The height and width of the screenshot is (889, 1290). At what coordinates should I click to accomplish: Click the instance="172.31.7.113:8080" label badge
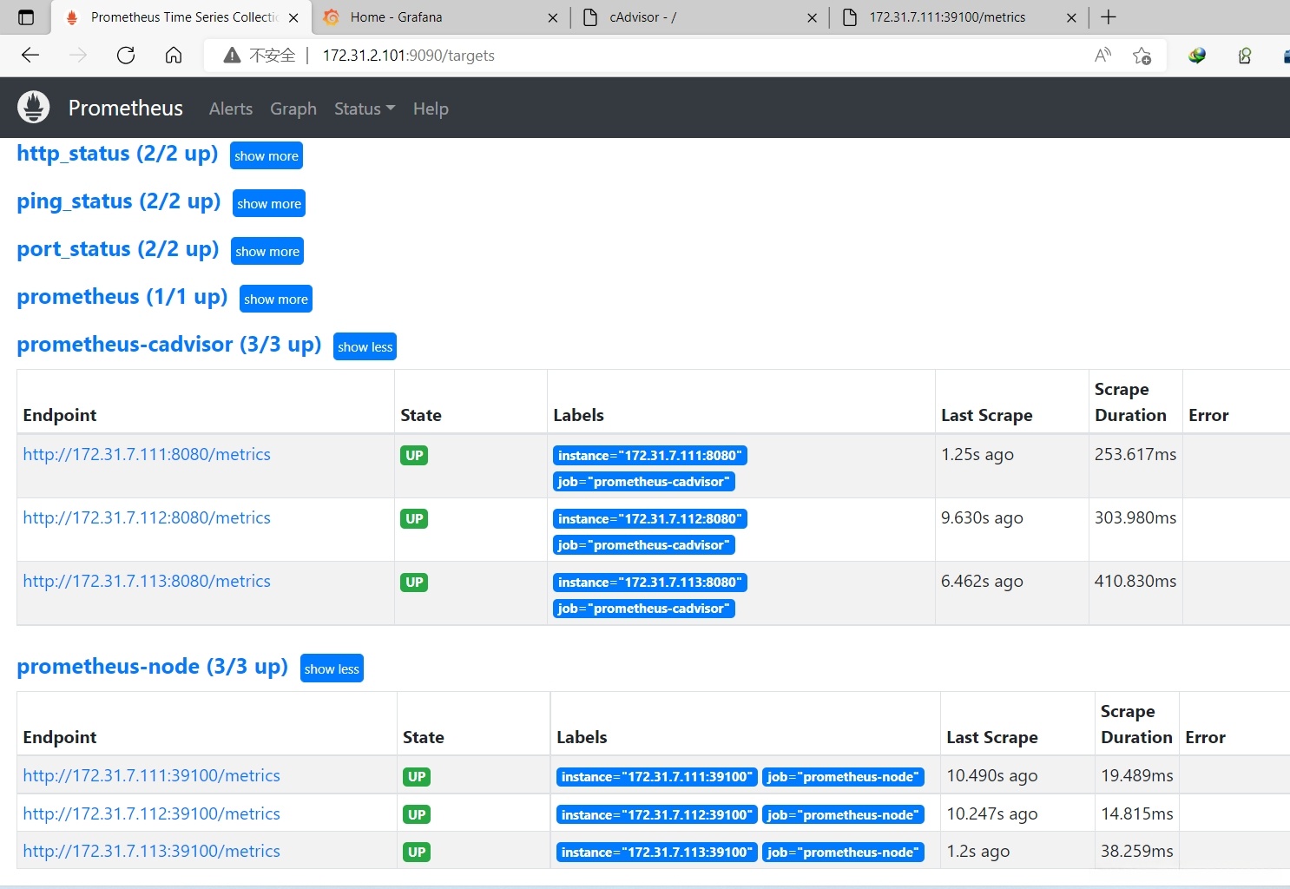pyautogui.click(x=650, y=583)
